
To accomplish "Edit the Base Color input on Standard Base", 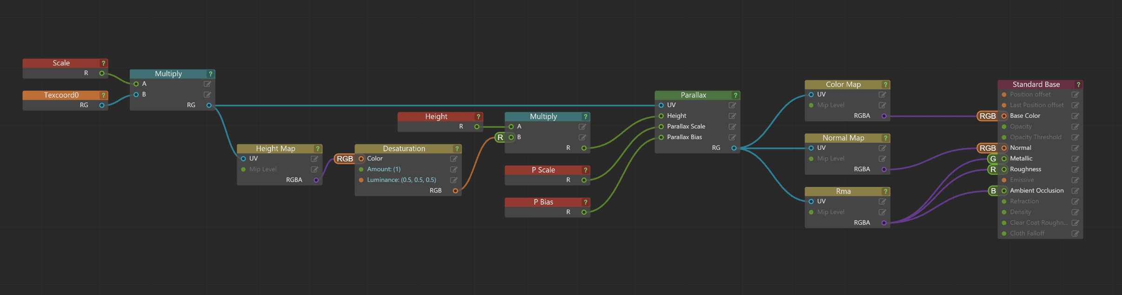I will click(1075, 116).
